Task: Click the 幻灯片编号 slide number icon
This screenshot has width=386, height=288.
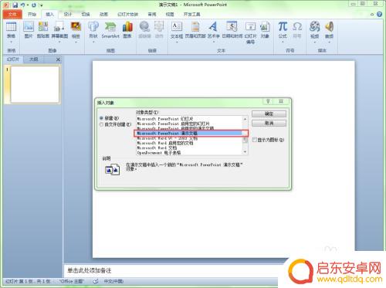Action: tap(250, 27)
